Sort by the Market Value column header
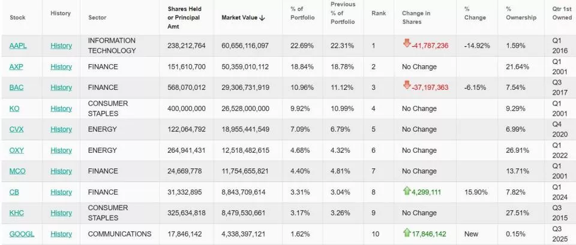The image size is (576, 245). tap(243, 17)
